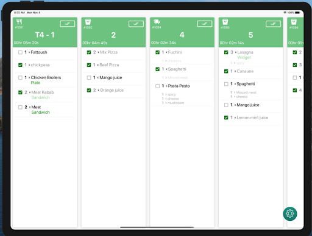Screen dimensions: 312x236
Task: Check the Mango juice box in order 2
Action: click(x=89, y=78)
